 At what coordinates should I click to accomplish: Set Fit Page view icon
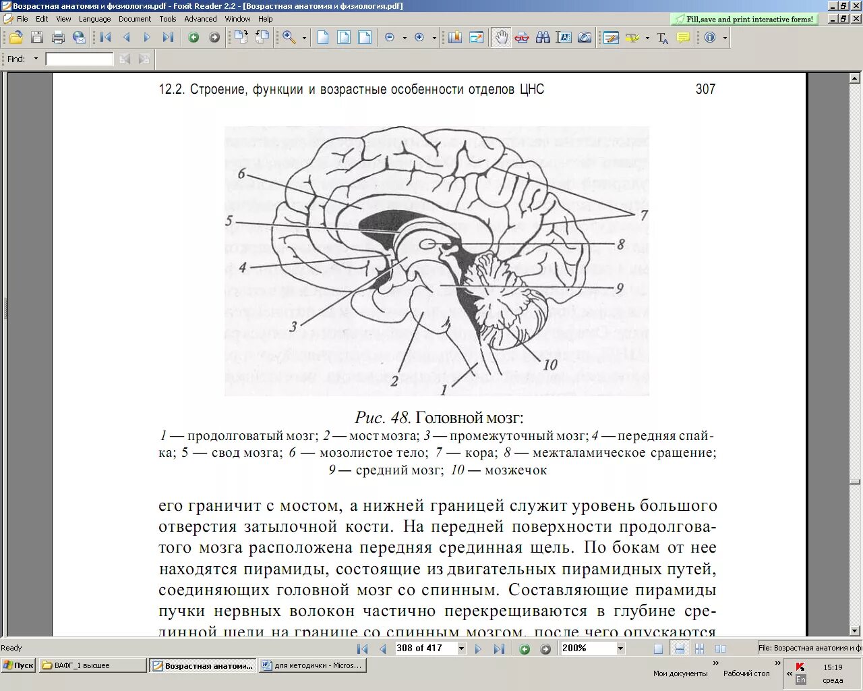point(344,38)
